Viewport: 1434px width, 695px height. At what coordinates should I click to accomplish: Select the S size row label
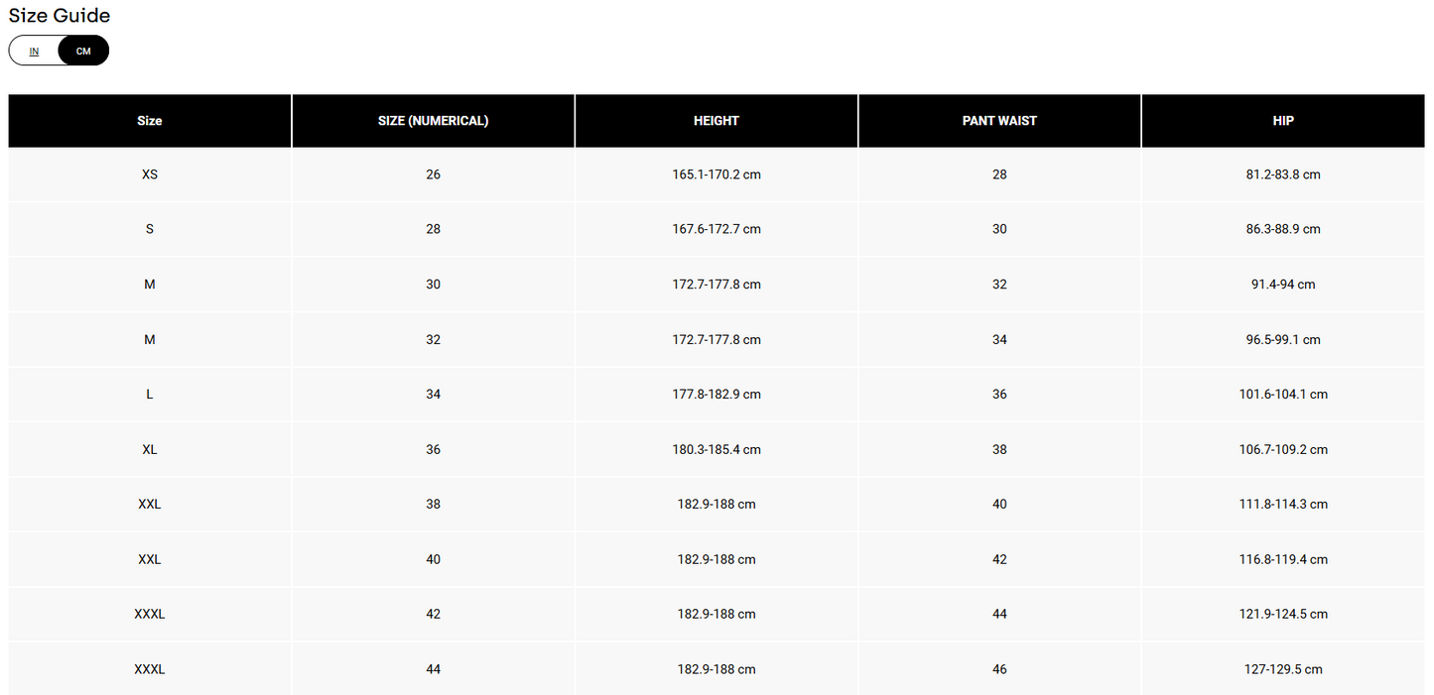[150, 229]
